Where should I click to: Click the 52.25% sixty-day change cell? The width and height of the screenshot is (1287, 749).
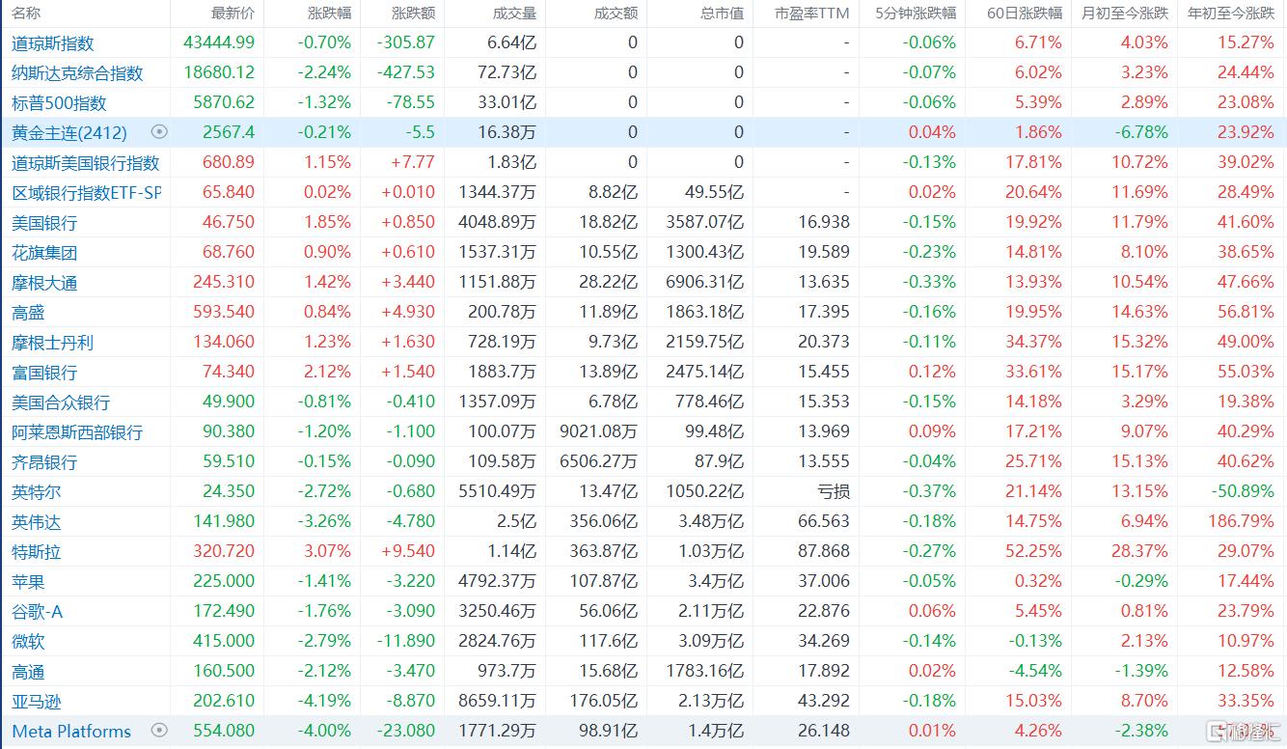1033,551
